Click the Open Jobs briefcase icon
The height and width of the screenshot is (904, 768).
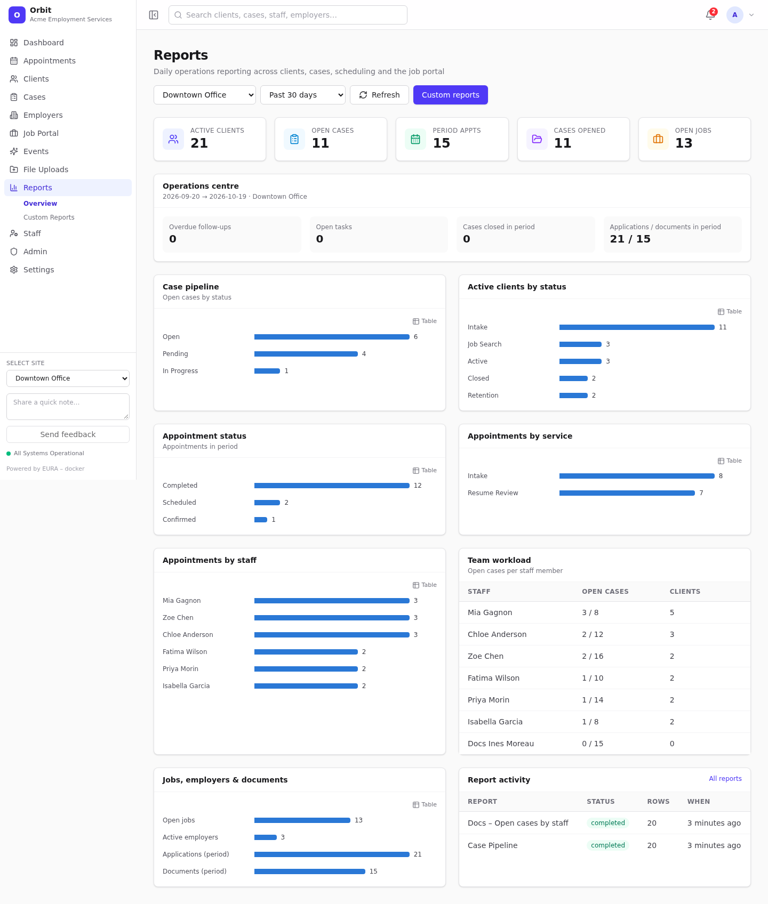(x=658, y=139)
